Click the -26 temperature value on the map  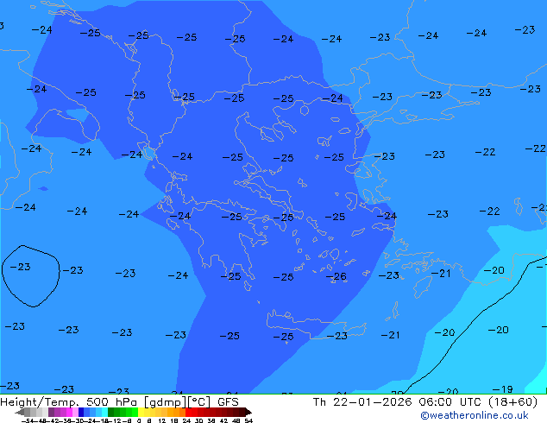336,277
